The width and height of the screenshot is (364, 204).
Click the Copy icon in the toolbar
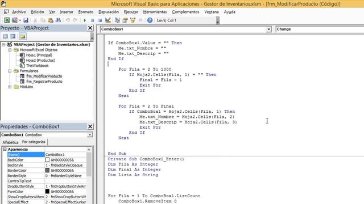43,20
